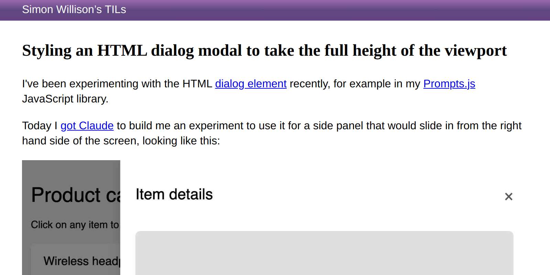Follow the "dialog element" link
Screen dimensions: 550x275
pyautogui.click(x=251, y=84)
